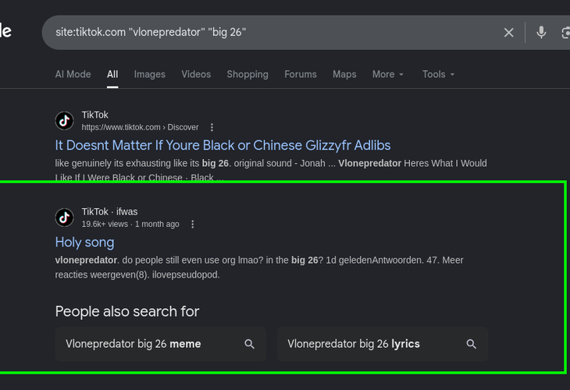Image resolution: width=570 pixels, height=390 pixels.
Task: Click '19.6k+ views · 1 month ago' text
Action: (x=130, y=225)
